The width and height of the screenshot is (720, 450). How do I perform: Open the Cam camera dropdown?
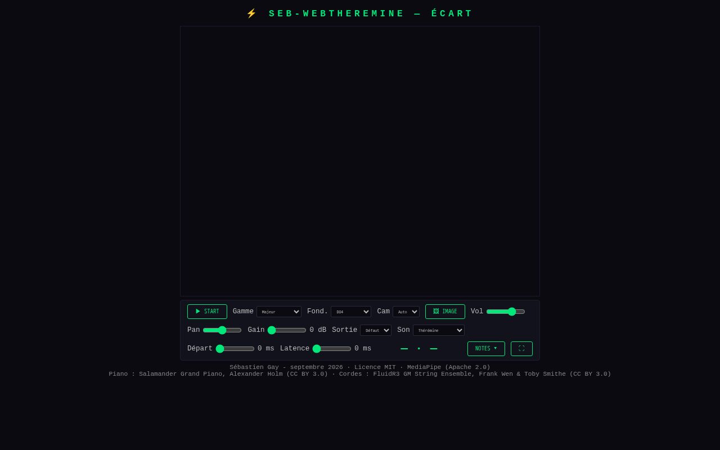point(406,312)
